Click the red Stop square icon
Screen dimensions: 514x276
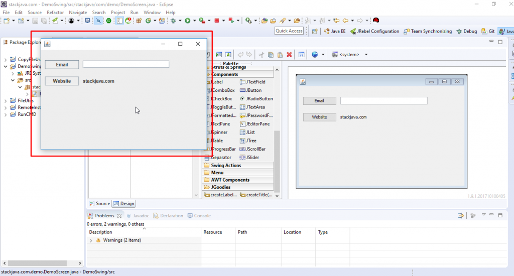click(x=217, y=21)
